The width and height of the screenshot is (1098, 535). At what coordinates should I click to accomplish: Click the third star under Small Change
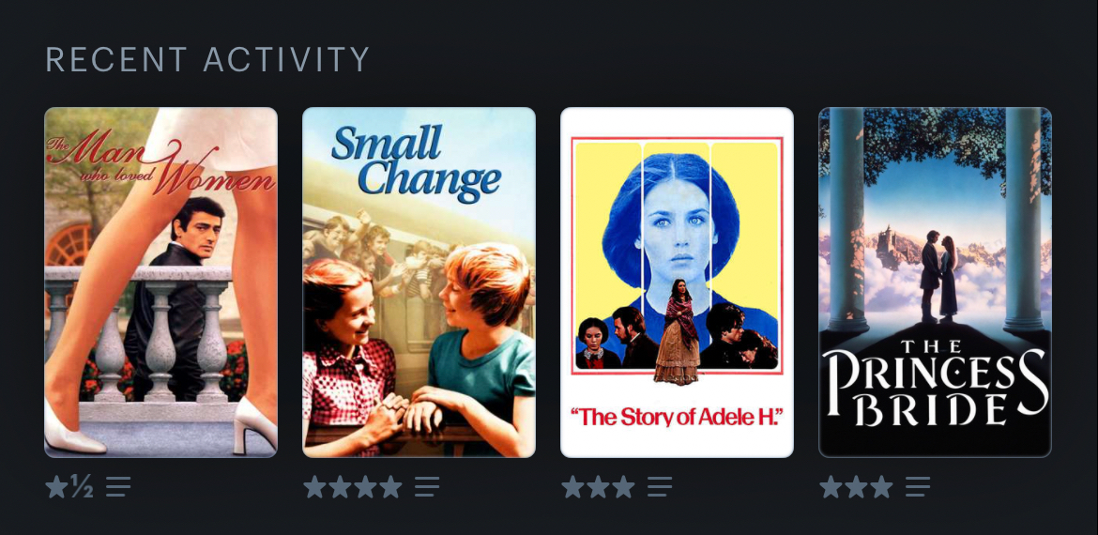click(365, 487)
